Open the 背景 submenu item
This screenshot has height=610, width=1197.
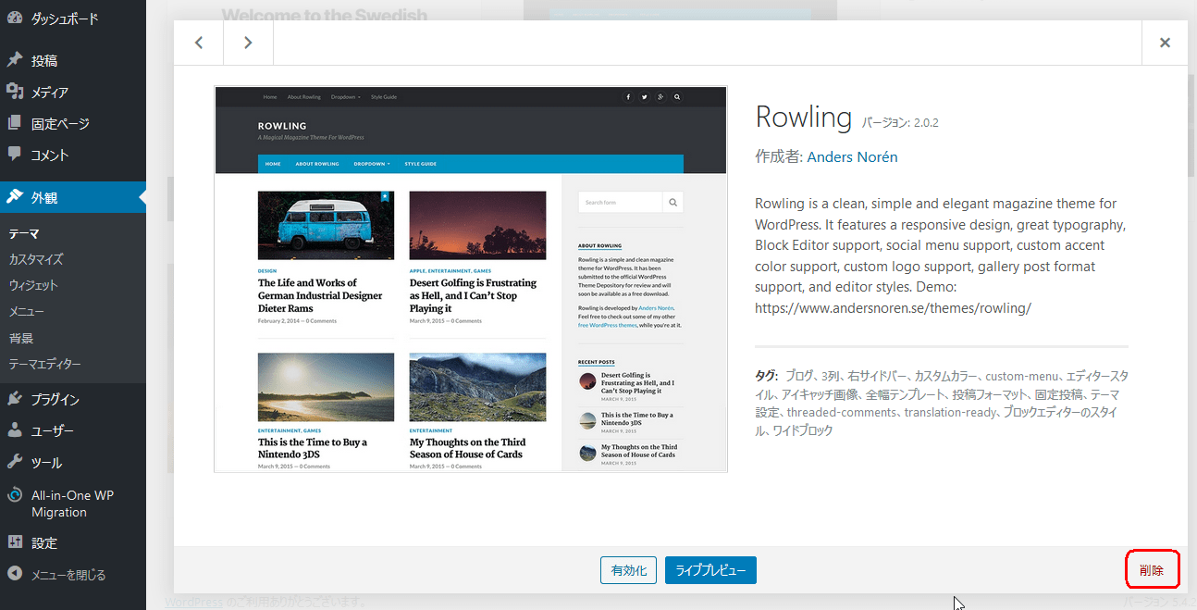(21, 338)
